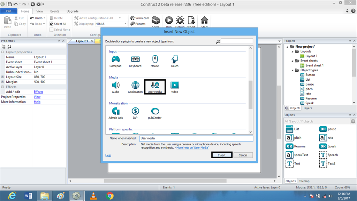This screenshot has height=201, width=357.
Task: Open Google Chrome from taskbar
Action: 110,196
